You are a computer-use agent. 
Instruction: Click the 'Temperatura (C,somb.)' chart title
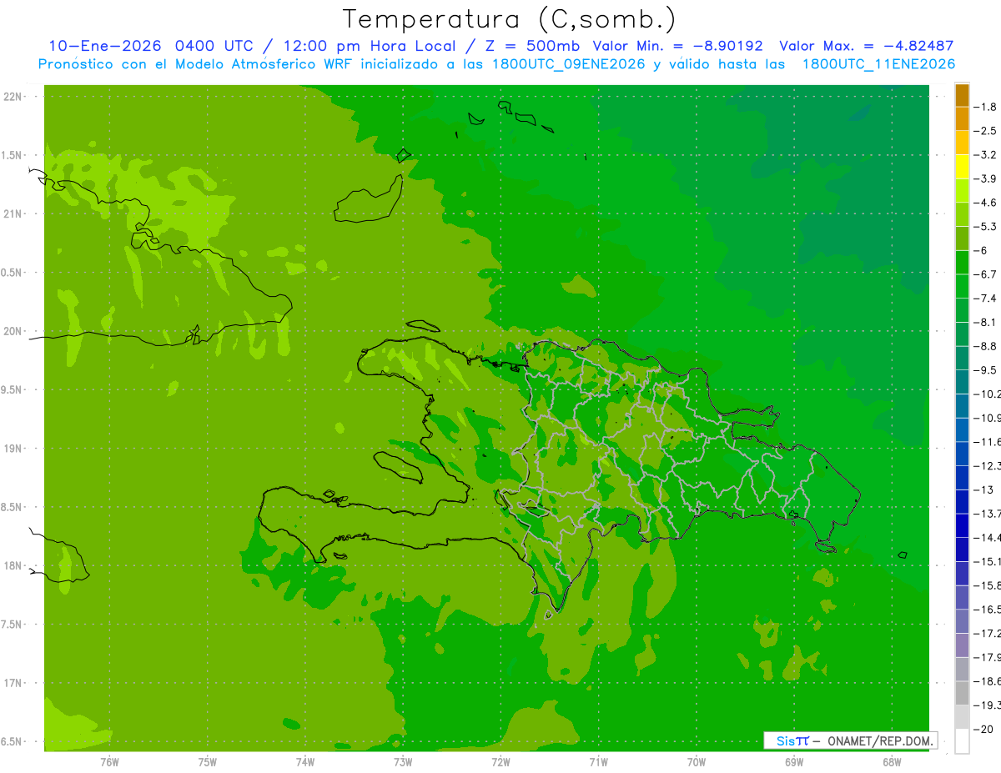tap(509, 19)
